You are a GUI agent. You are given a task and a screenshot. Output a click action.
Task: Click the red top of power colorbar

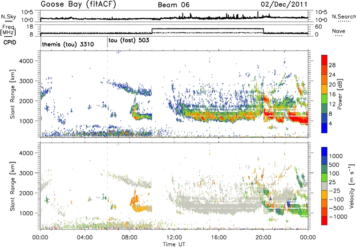click(x=324, y=60)
